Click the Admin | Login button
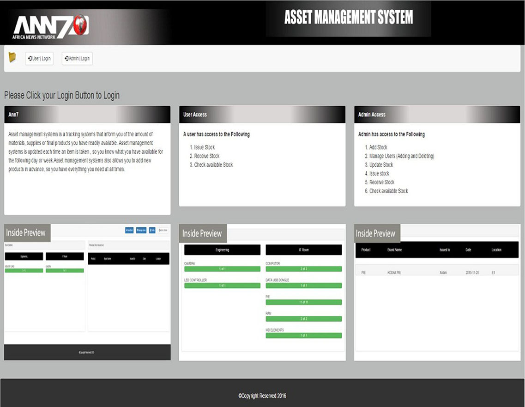Viewport: 525px width, 407px height. (77, 58)
